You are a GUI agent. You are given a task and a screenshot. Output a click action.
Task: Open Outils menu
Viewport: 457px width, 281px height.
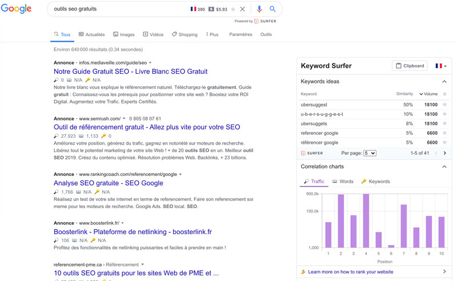(266, 34)
